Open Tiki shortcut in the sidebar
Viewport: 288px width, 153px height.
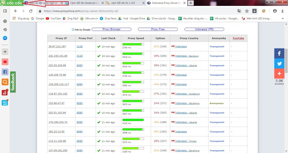[5, 103]
